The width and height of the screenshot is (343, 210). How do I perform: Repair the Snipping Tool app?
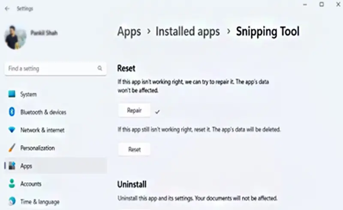point(134,110)
